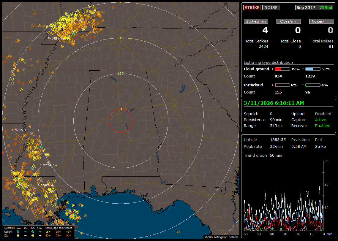Click the bearing and distance readout box
The width and height of the screenshot is (338, 241).
pyautogui.click(x=314, y=7)
